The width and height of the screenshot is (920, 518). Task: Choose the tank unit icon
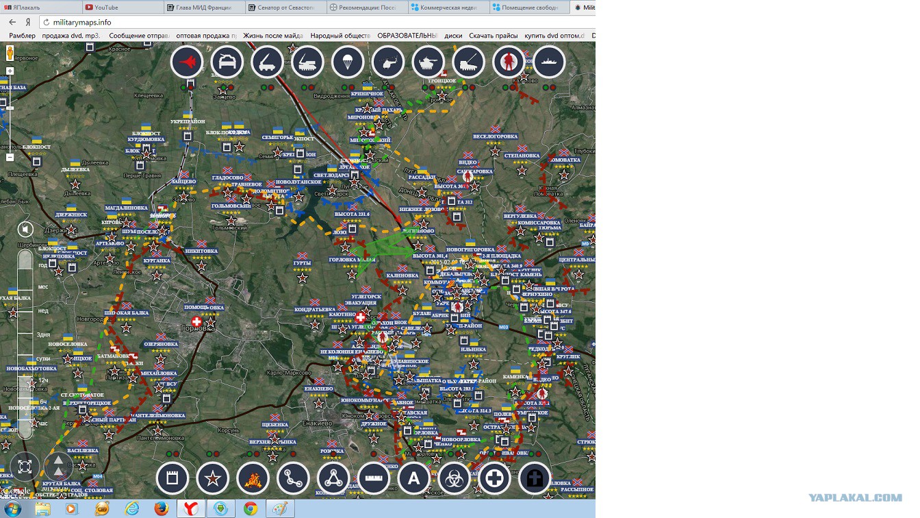coord(429,62)
